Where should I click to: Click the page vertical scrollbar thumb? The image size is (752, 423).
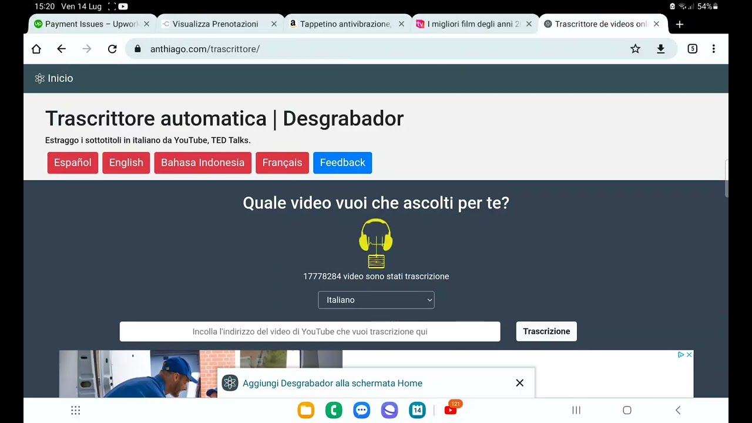pyautogui.click(x=726, y=178)
